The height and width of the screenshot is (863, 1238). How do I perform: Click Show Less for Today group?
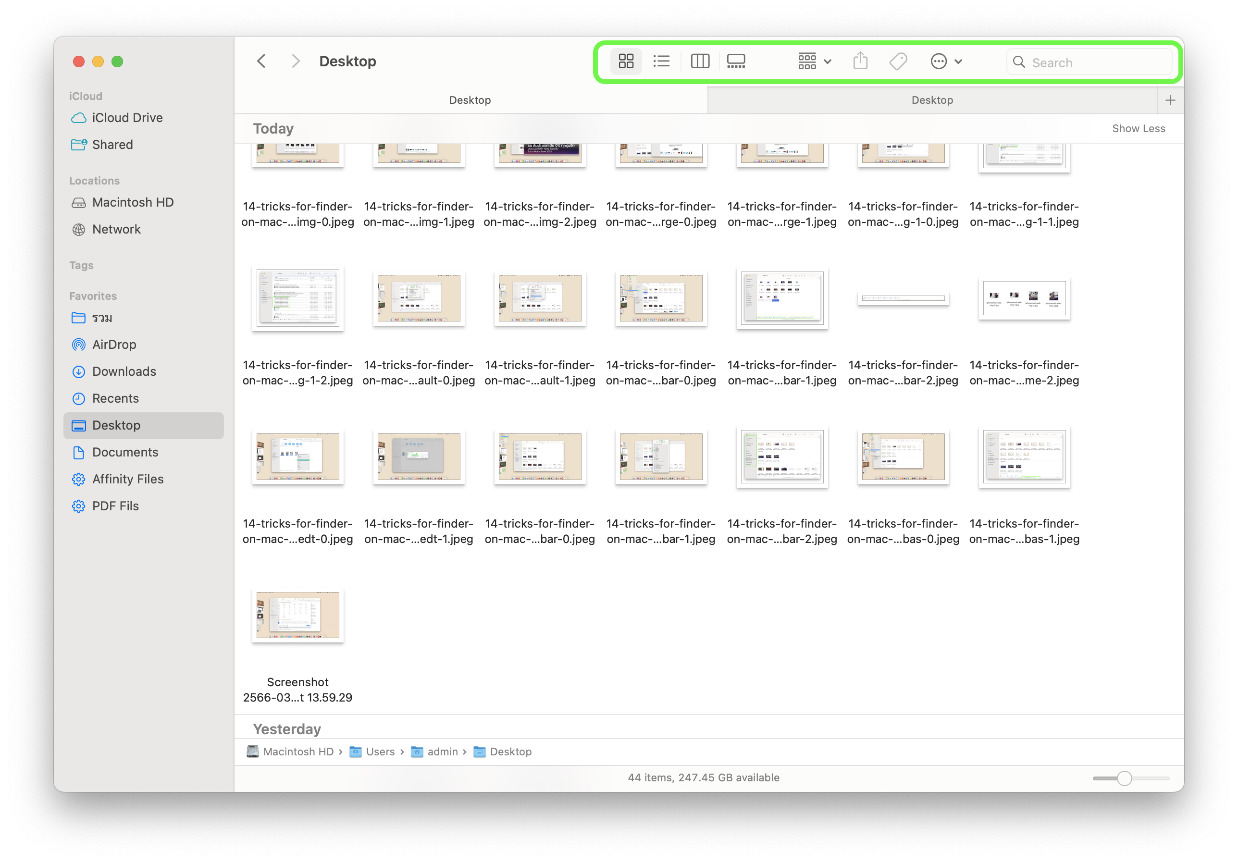pos(1138,128)
